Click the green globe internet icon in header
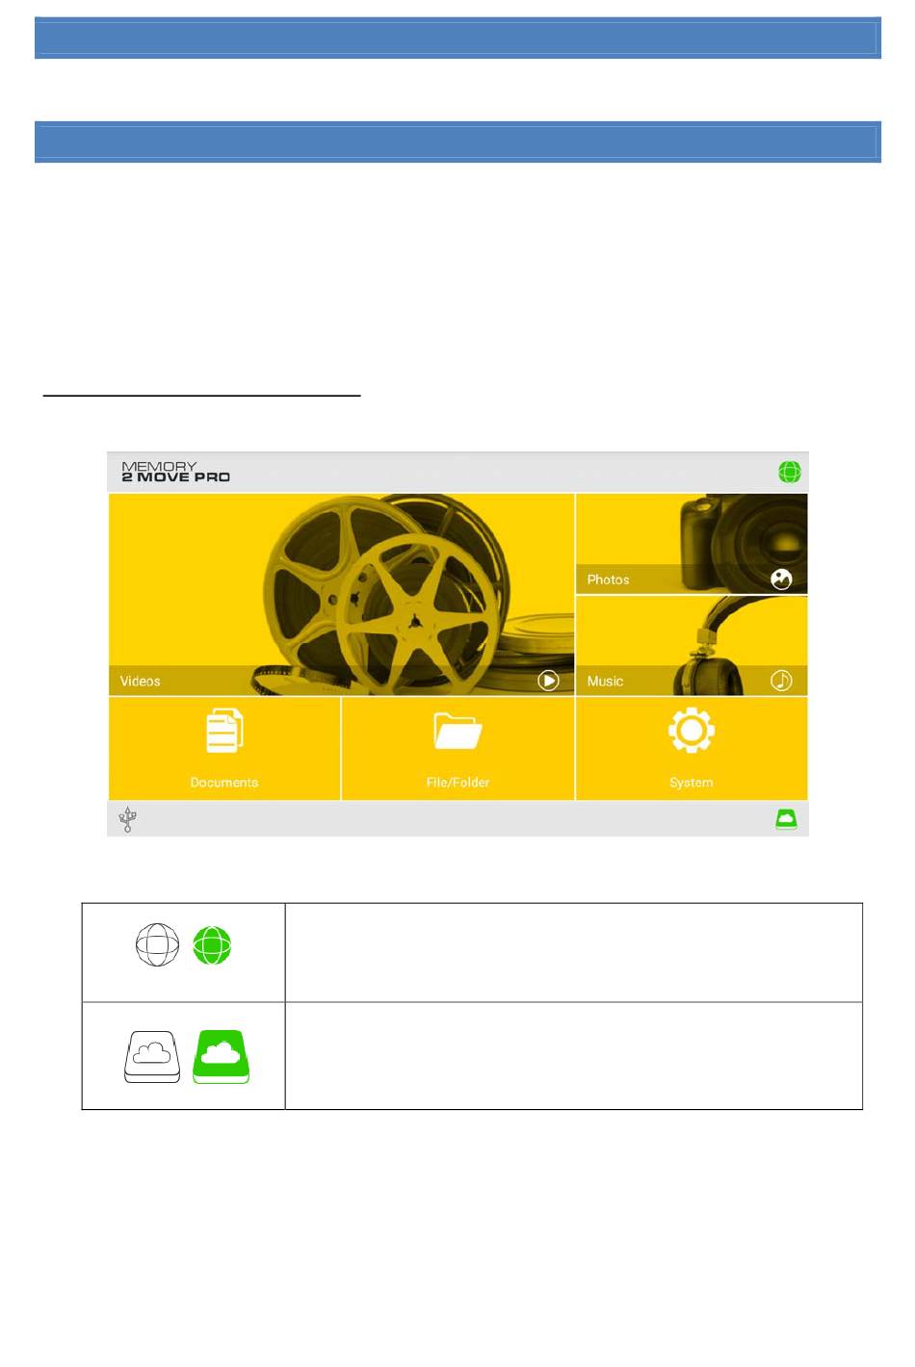This screenshot has height=1367, width=915. pos(790,472)
